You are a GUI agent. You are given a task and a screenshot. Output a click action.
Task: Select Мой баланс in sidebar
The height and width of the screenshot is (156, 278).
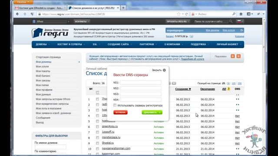tap(43, 76)
